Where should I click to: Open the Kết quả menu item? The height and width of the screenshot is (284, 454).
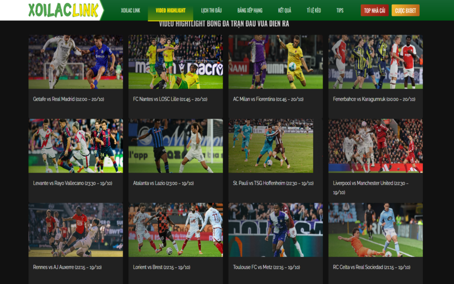(284, 11)
